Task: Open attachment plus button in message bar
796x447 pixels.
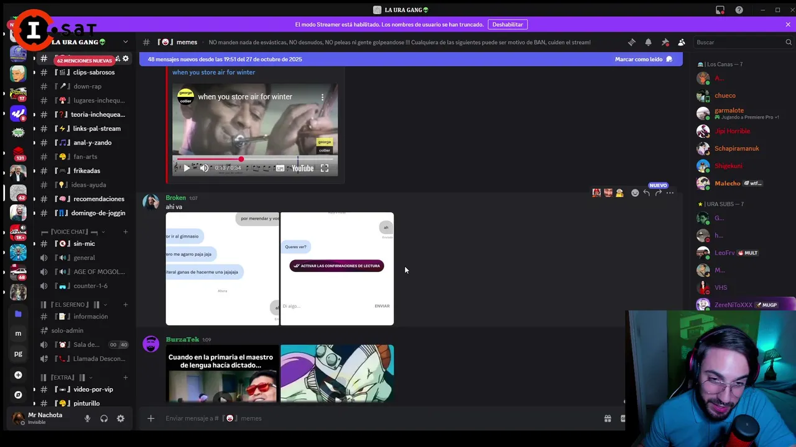Action: pos(150,418)
